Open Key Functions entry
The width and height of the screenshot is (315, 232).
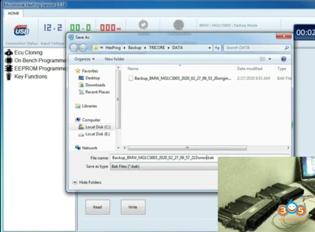[x=31, y=77]
